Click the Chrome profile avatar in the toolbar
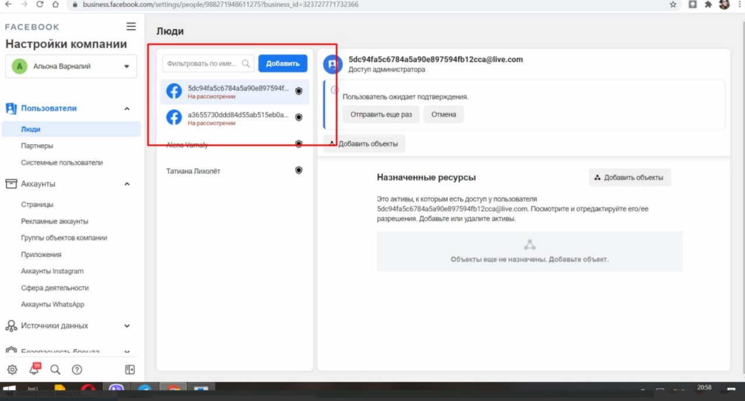Screen dimensions: 745x401 pos(724,5)
